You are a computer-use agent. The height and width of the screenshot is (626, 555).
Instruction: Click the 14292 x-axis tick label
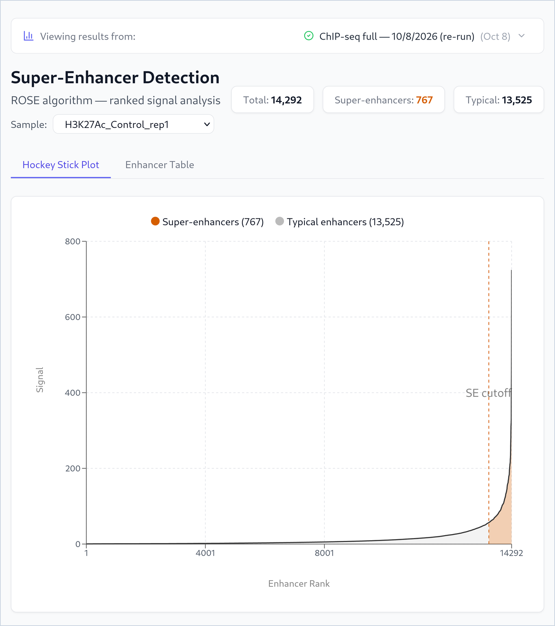tap(511, 553)
